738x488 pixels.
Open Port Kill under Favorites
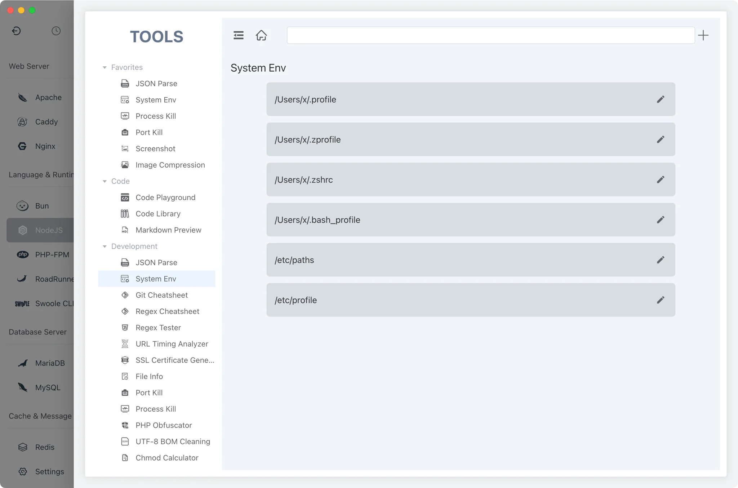pos(156,132)
